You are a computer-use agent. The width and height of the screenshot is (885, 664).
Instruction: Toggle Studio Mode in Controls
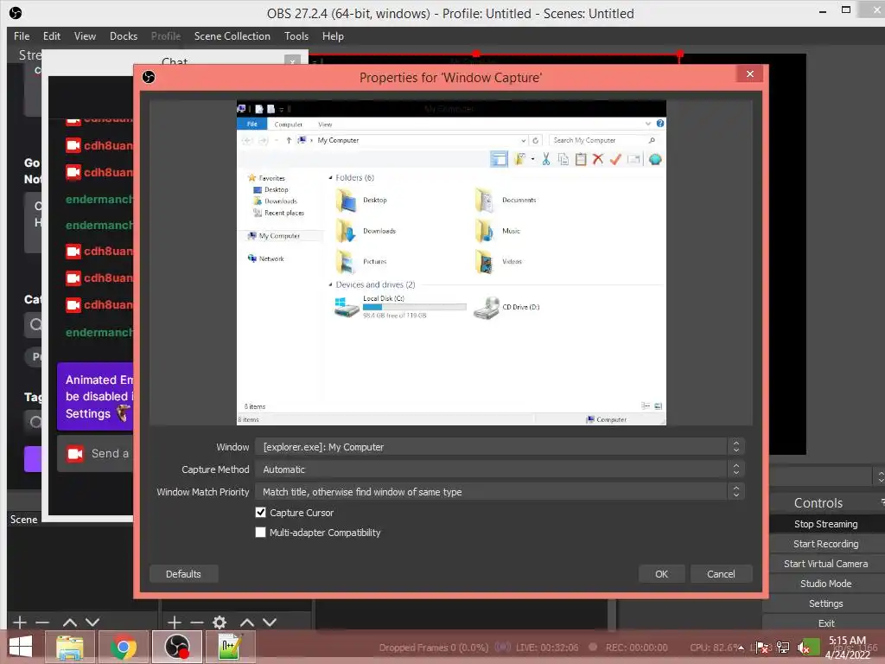(x=825, y=584)
